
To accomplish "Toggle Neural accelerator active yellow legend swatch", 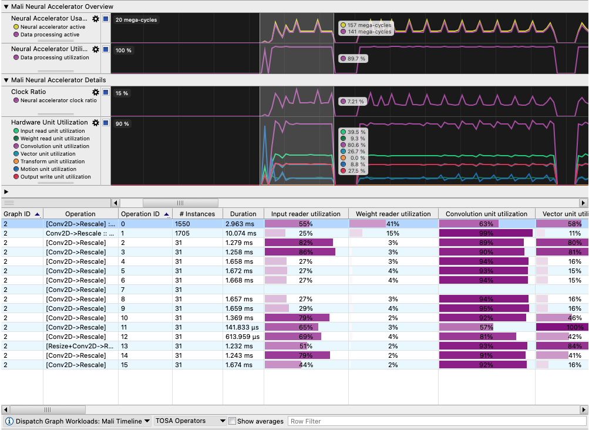I will [16, 27].
